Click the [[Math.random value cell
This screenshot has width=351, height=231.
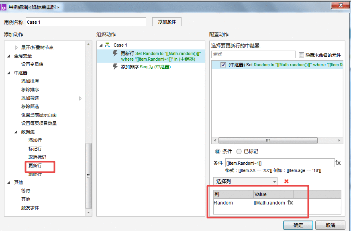click(269, 203)
